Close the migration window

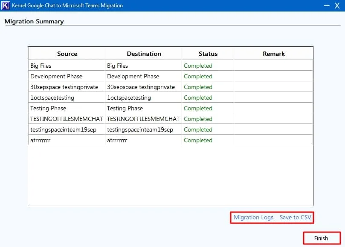pos(337,6)
